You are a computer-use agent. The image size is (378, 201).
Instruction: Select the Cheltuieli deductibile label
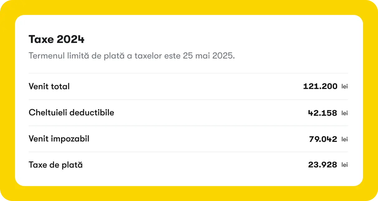71,113
